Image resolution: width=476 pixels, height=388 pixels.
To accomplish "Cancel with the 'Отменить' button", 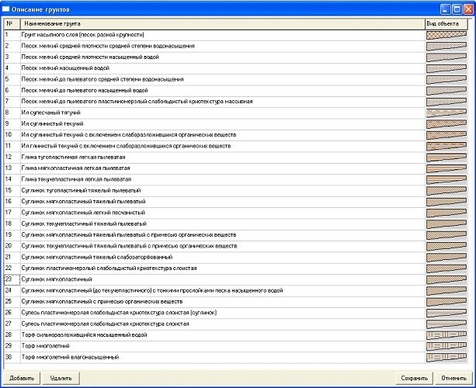I will coord(453,378).
